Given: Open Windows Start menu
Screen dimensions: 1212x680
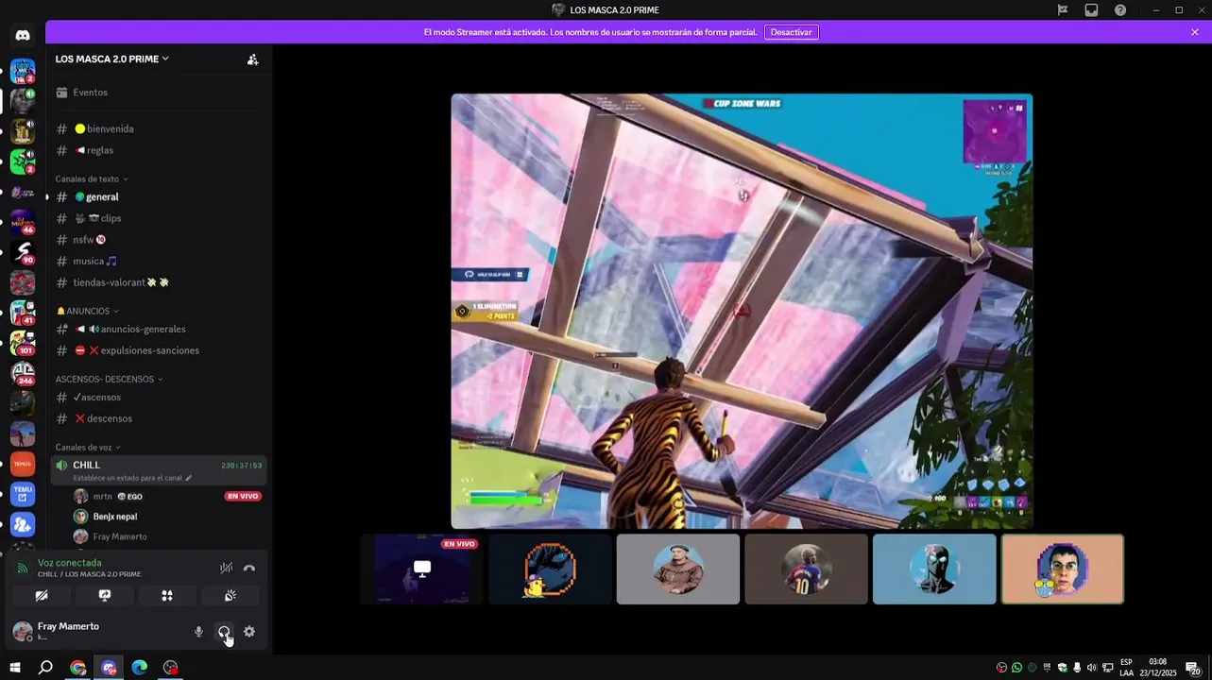Looking at the screenshot, I should coord(15,668).
